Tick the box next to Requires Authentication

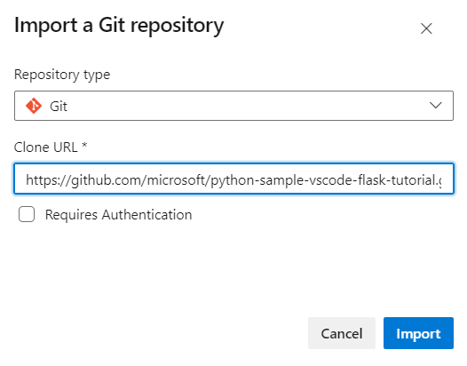[x=27, y=214]
